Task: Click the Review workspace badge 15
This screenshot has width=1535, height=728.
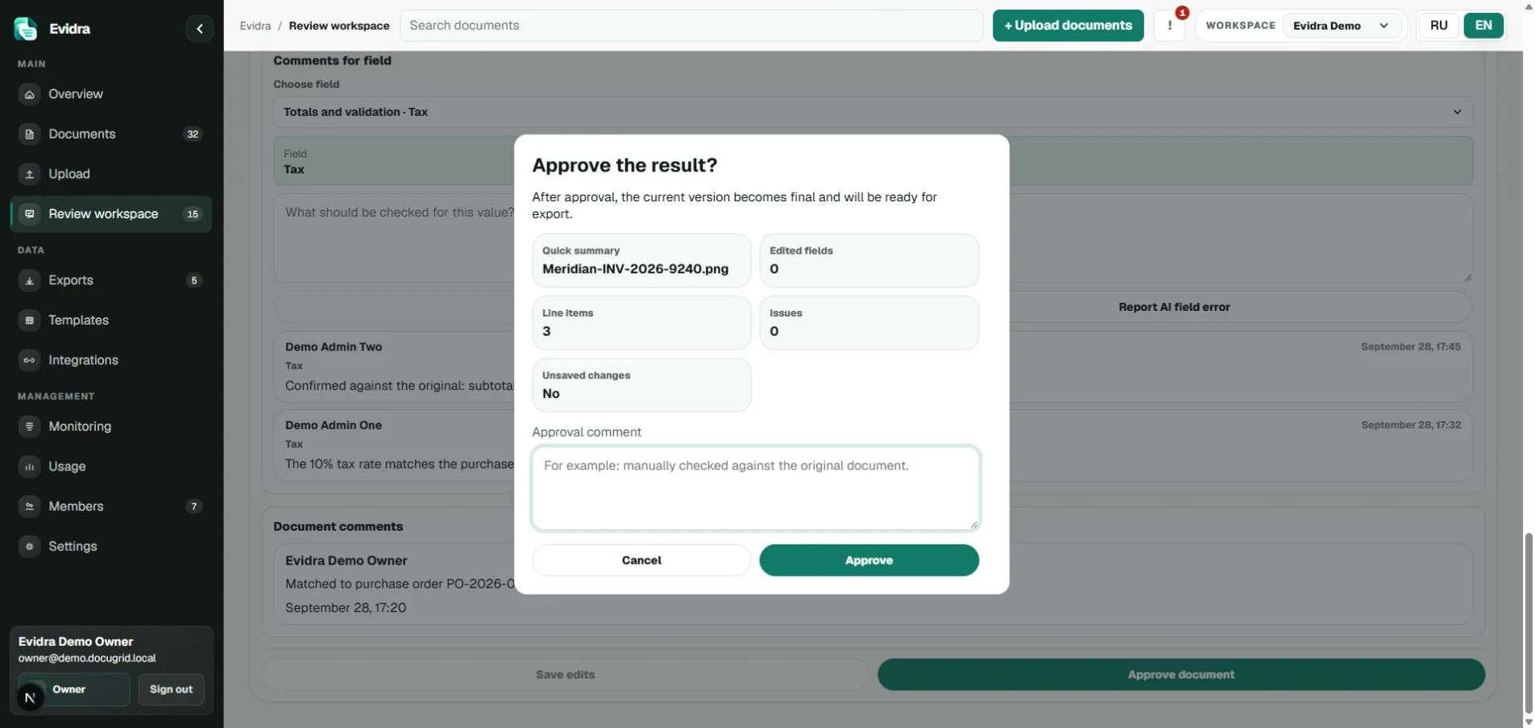Action: 193,214
